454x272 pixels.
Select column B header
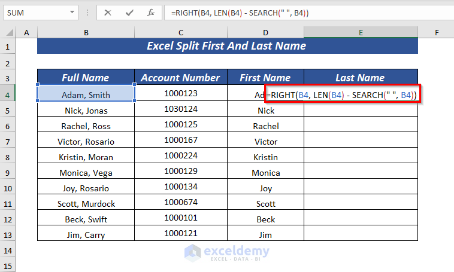click(x=86, y=32)
